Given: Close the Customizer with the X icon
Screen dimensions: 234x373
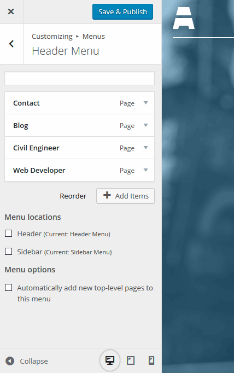Looking at the screenshot, I should [11, 11].
